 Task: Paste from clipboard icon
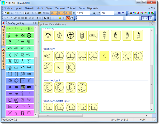coord(39,13)
